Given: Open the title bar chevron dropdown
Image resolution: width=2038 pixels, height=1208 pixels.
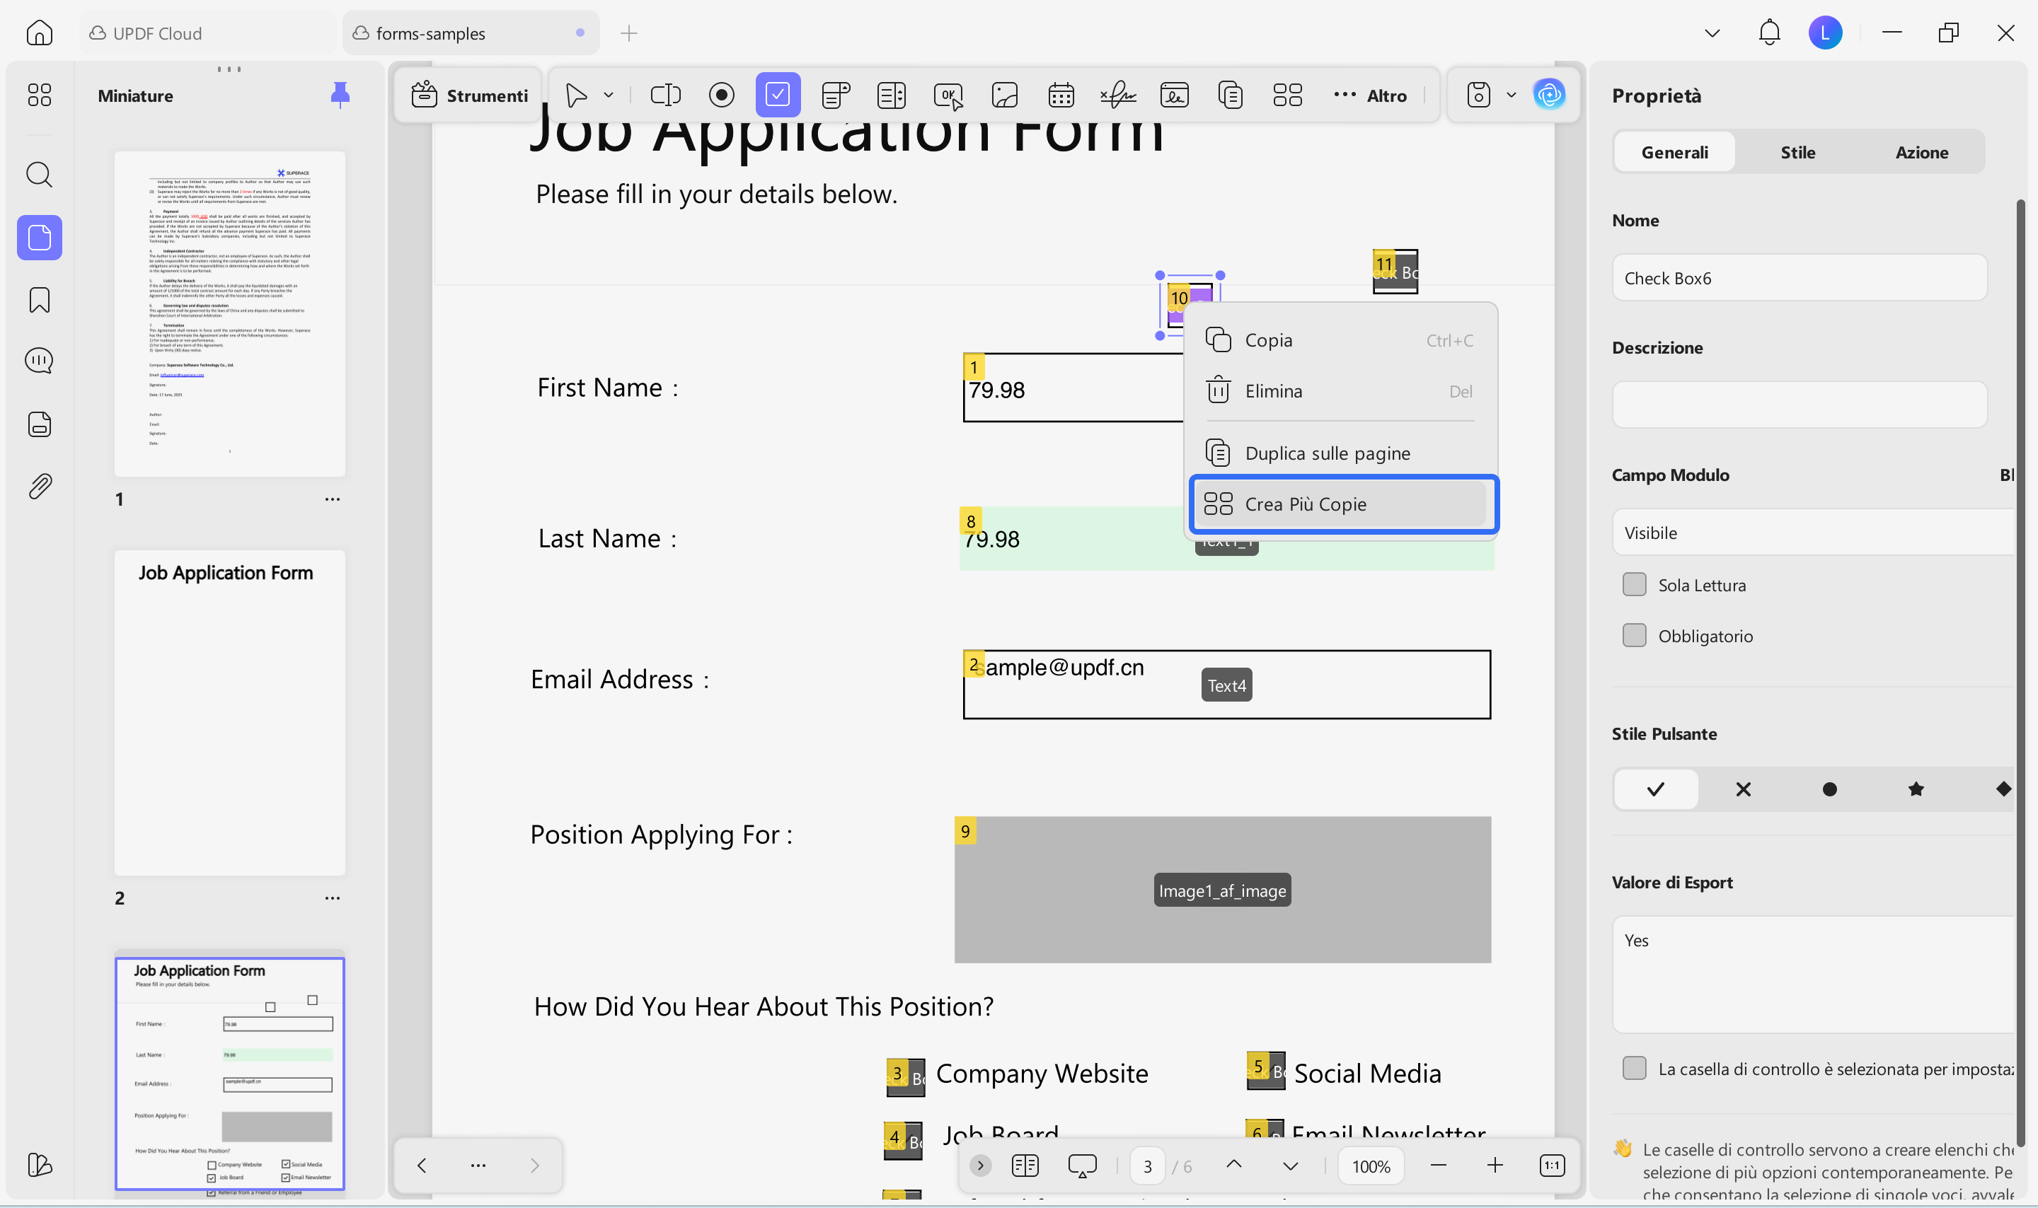Looking at the screenshot, I should tap(1712, 33).
